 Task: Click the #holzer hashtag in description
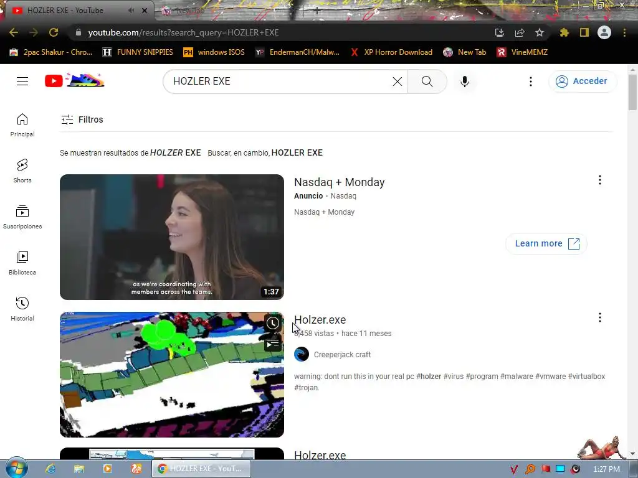(429, 377)
